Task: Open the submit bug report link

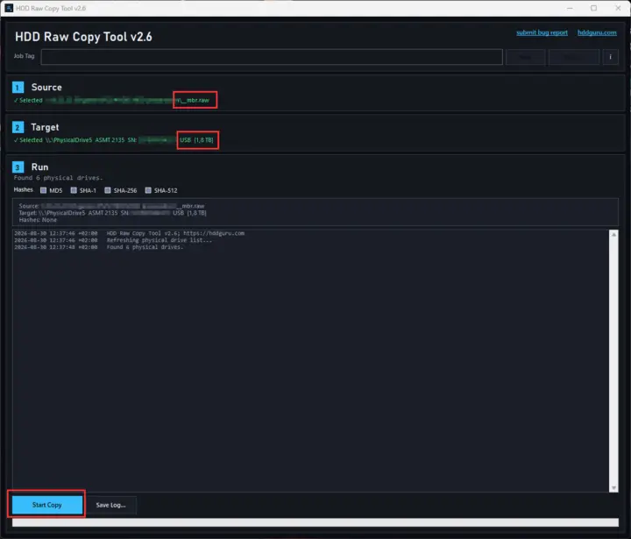Action: [x=542, y=32]
